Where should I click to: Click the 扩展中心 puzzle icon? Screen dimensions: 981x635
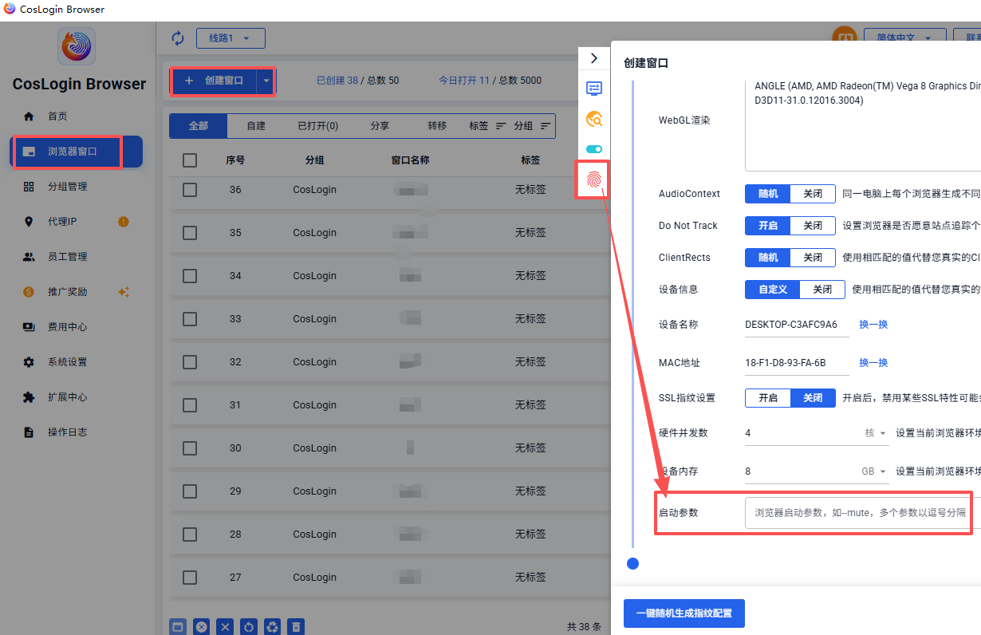[x=29, y=397]
